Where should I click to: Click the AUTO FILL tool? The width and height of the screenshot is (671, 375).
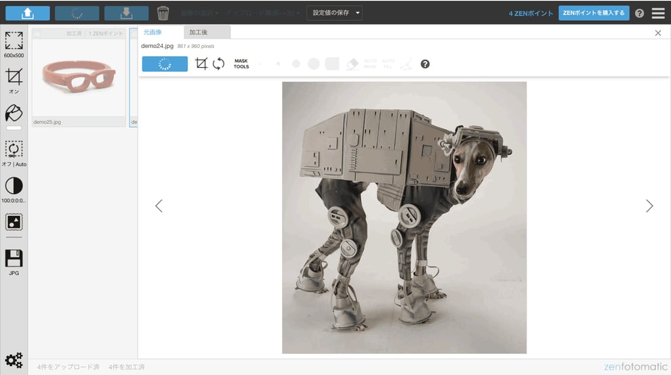pos(388,64)
